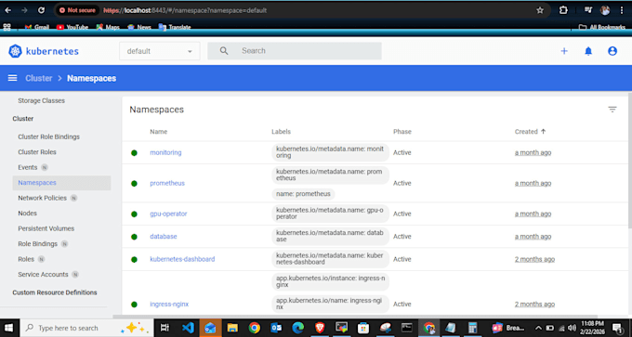The height and width of the screenshot is (337, 632).
Task: Click the search magnifier icon
Action: (x=224, y=51)
